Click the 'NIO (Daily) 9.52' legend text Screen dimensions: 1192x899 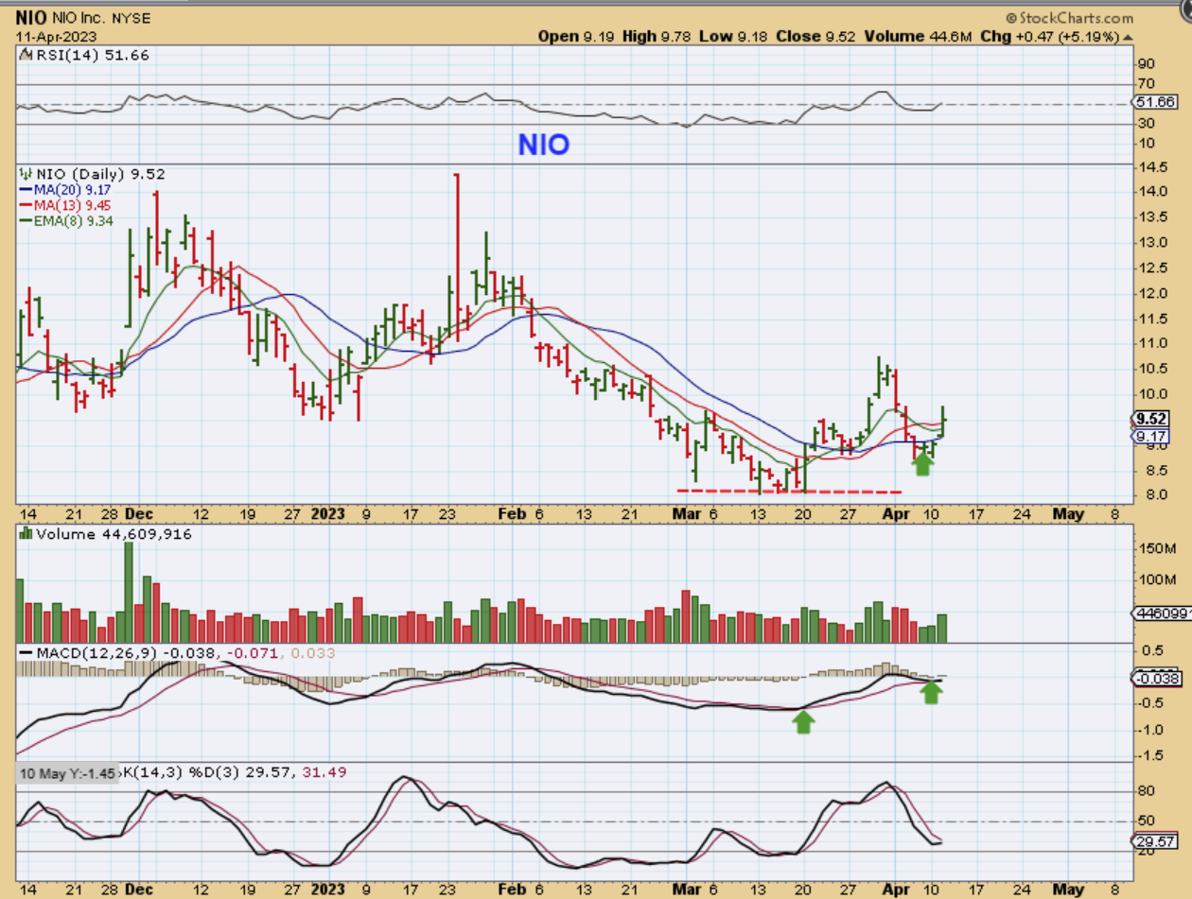pyautogui.click(x=100, y=174)
